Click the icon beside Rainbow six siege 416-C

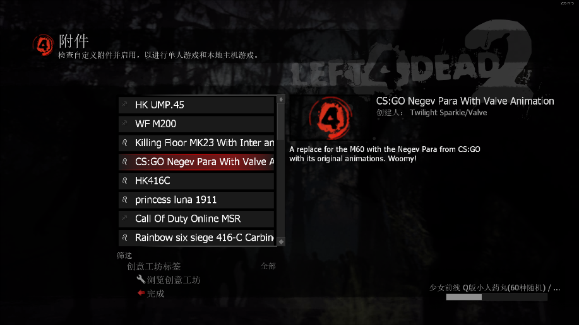coord(125,237)
